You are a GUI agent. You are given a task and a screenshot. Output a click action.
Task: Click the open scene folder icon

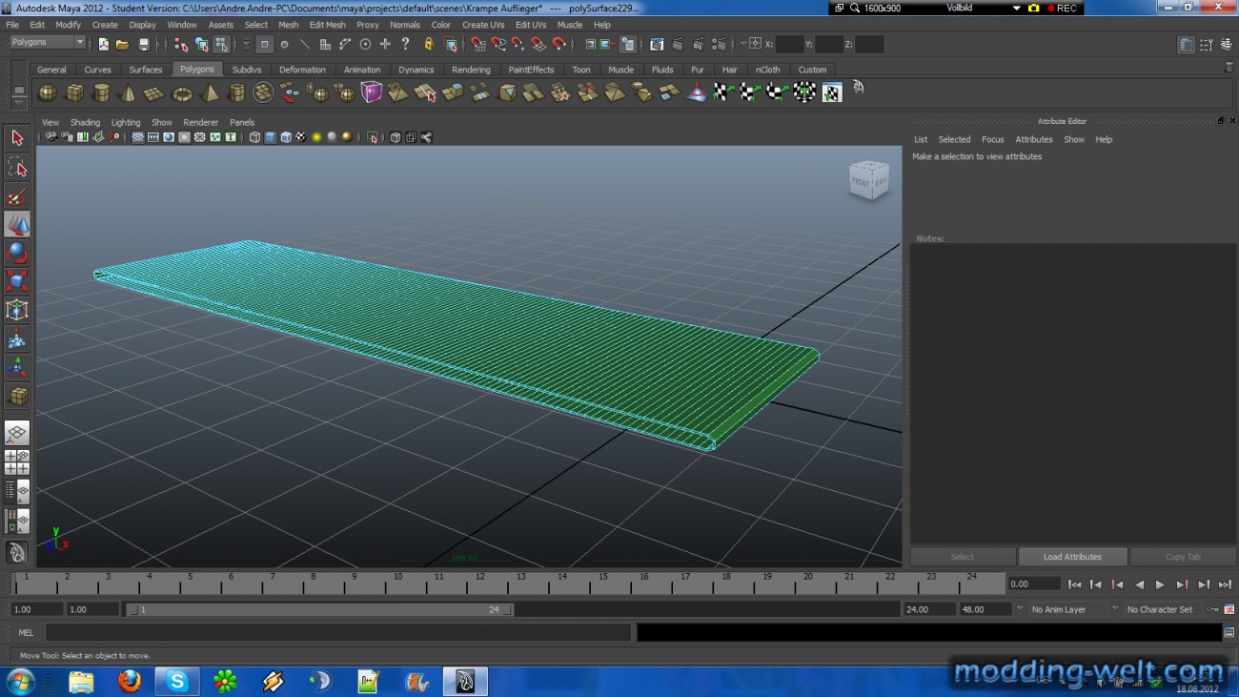(123, 44)
